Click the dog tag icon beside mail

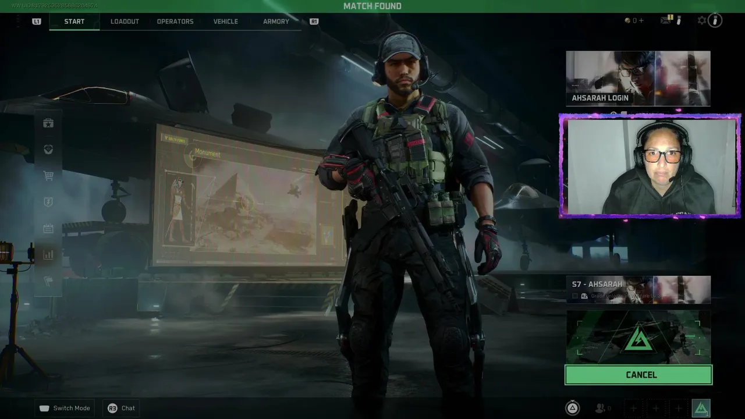pos(679,20)
